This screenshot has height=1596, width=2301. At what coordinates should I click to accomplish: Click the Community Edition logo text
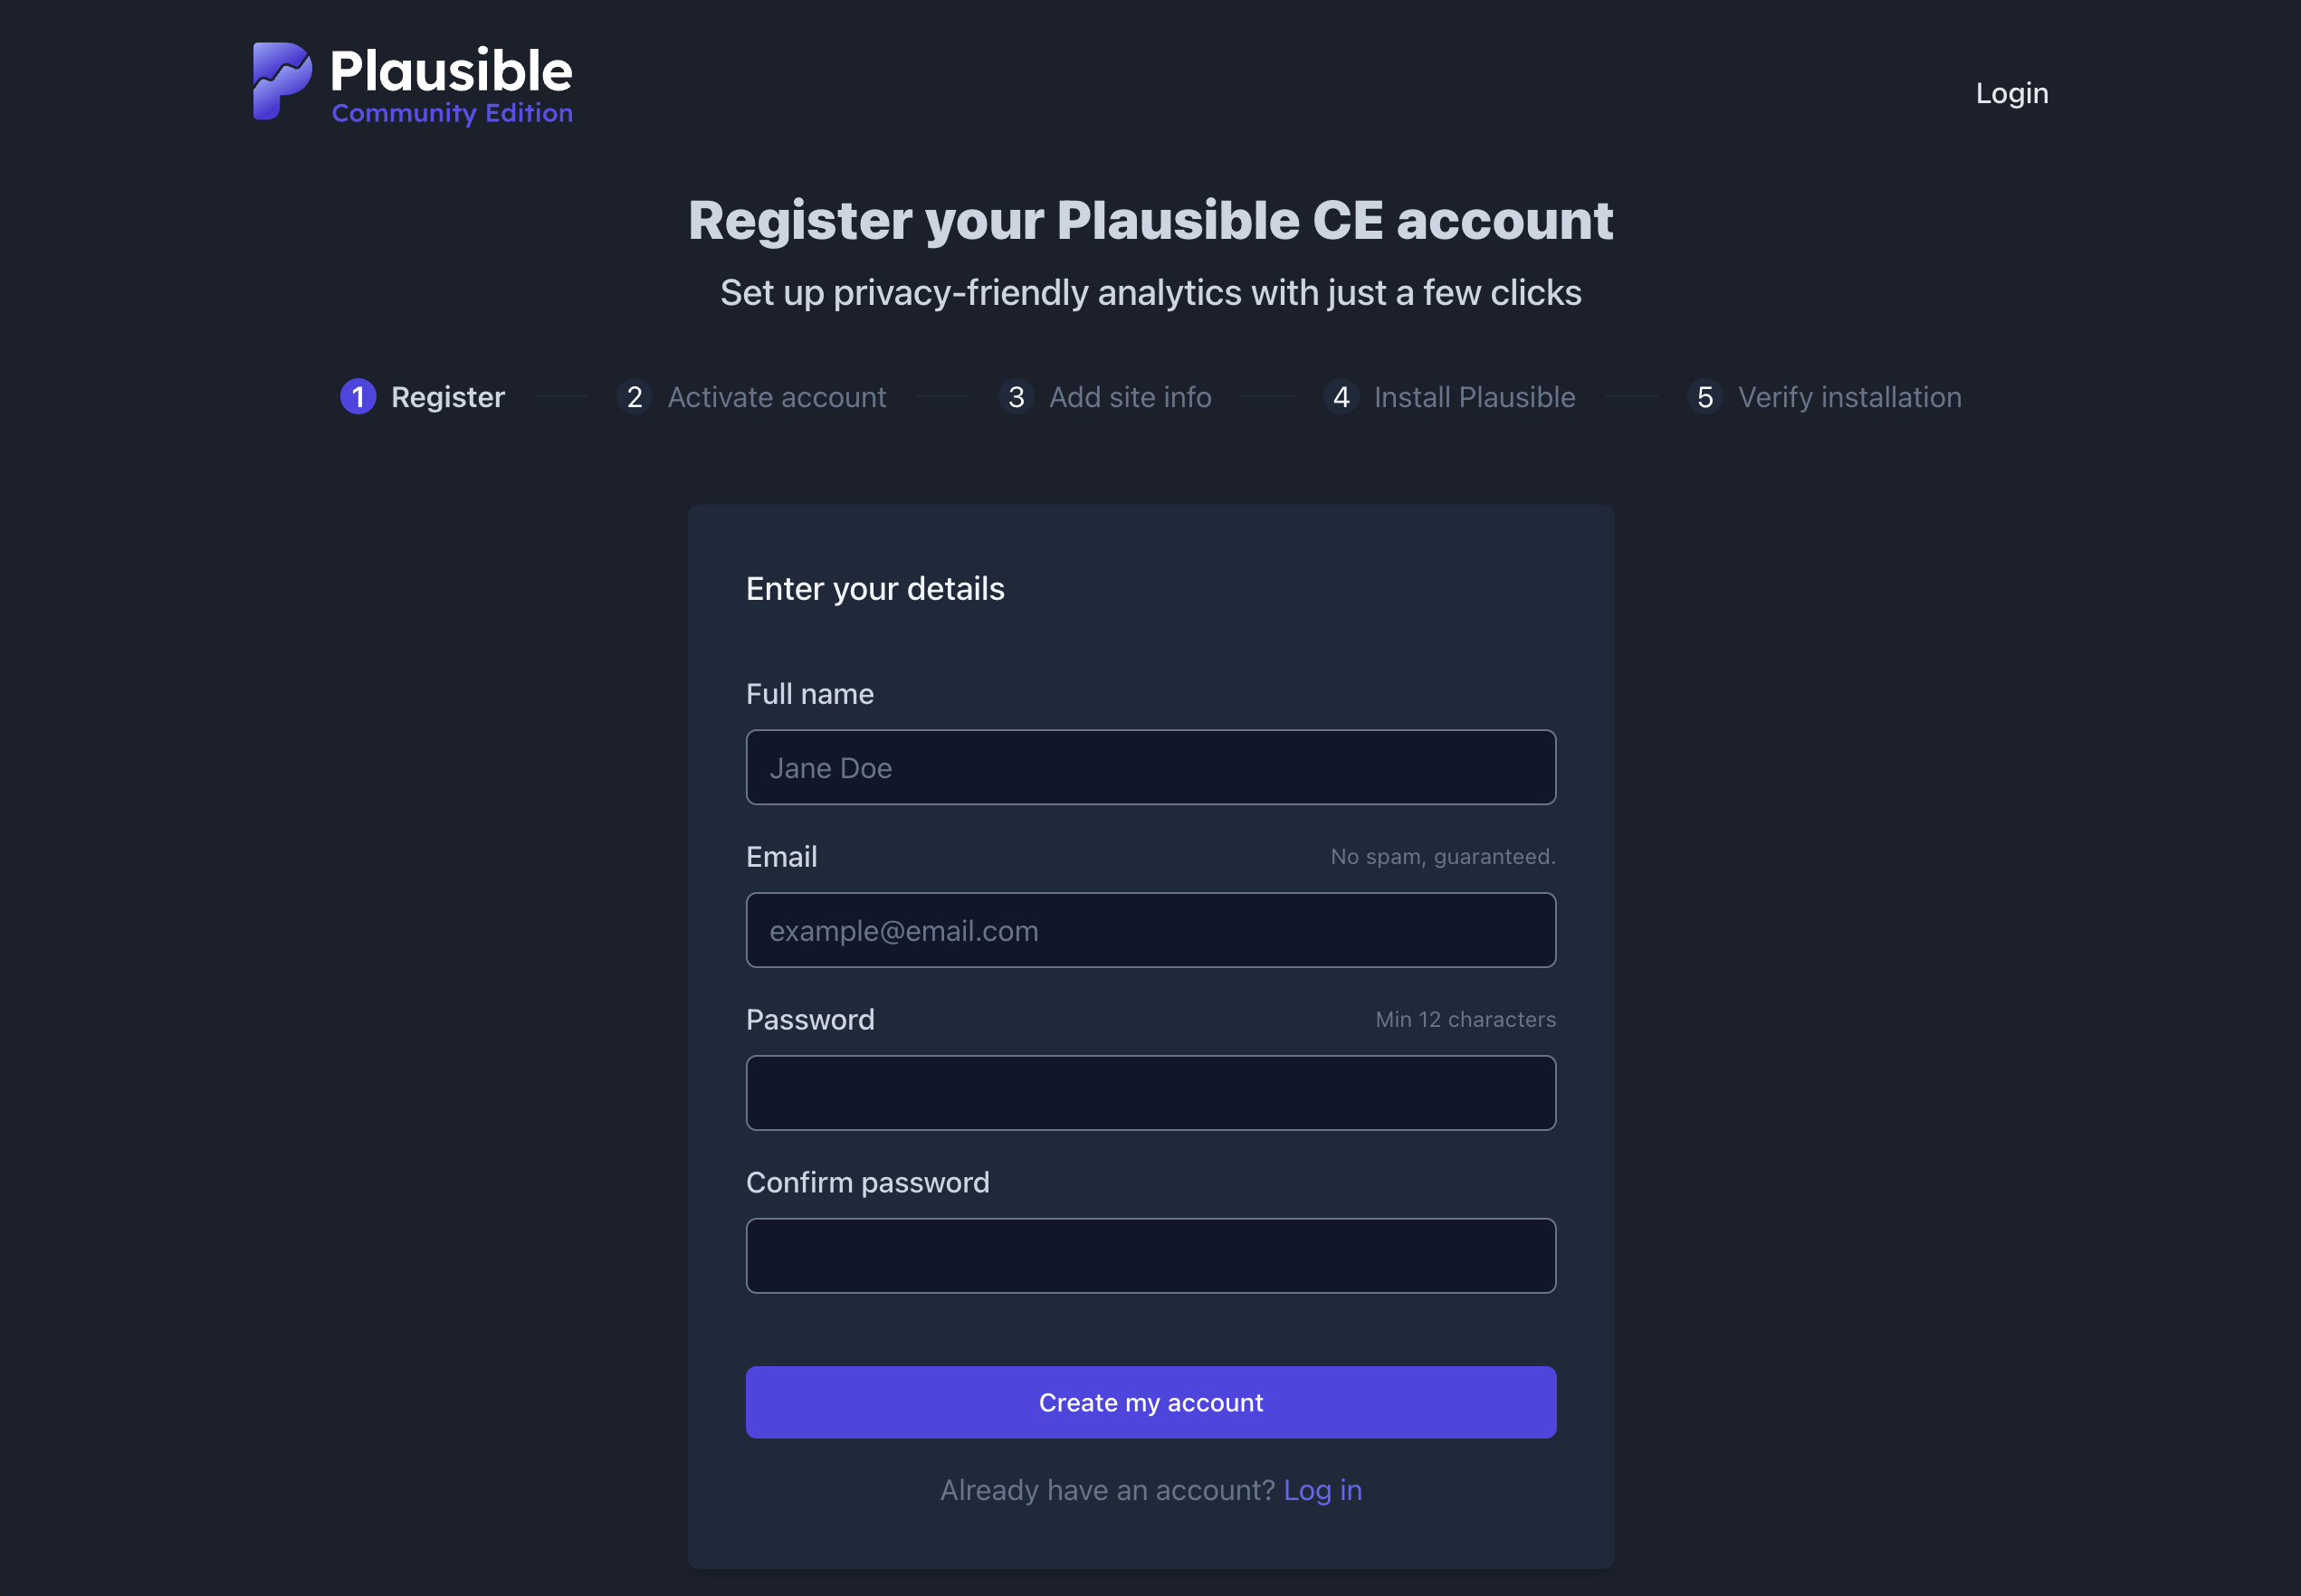[453, 114]
